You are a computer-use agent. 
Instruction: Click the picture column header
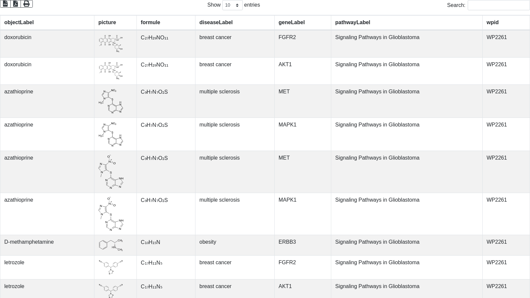(107, 23)
